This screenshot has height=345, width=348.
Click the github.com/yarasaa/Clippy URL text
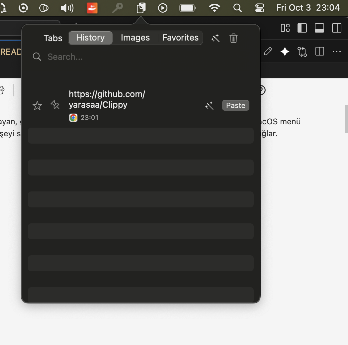coord(107,99)
